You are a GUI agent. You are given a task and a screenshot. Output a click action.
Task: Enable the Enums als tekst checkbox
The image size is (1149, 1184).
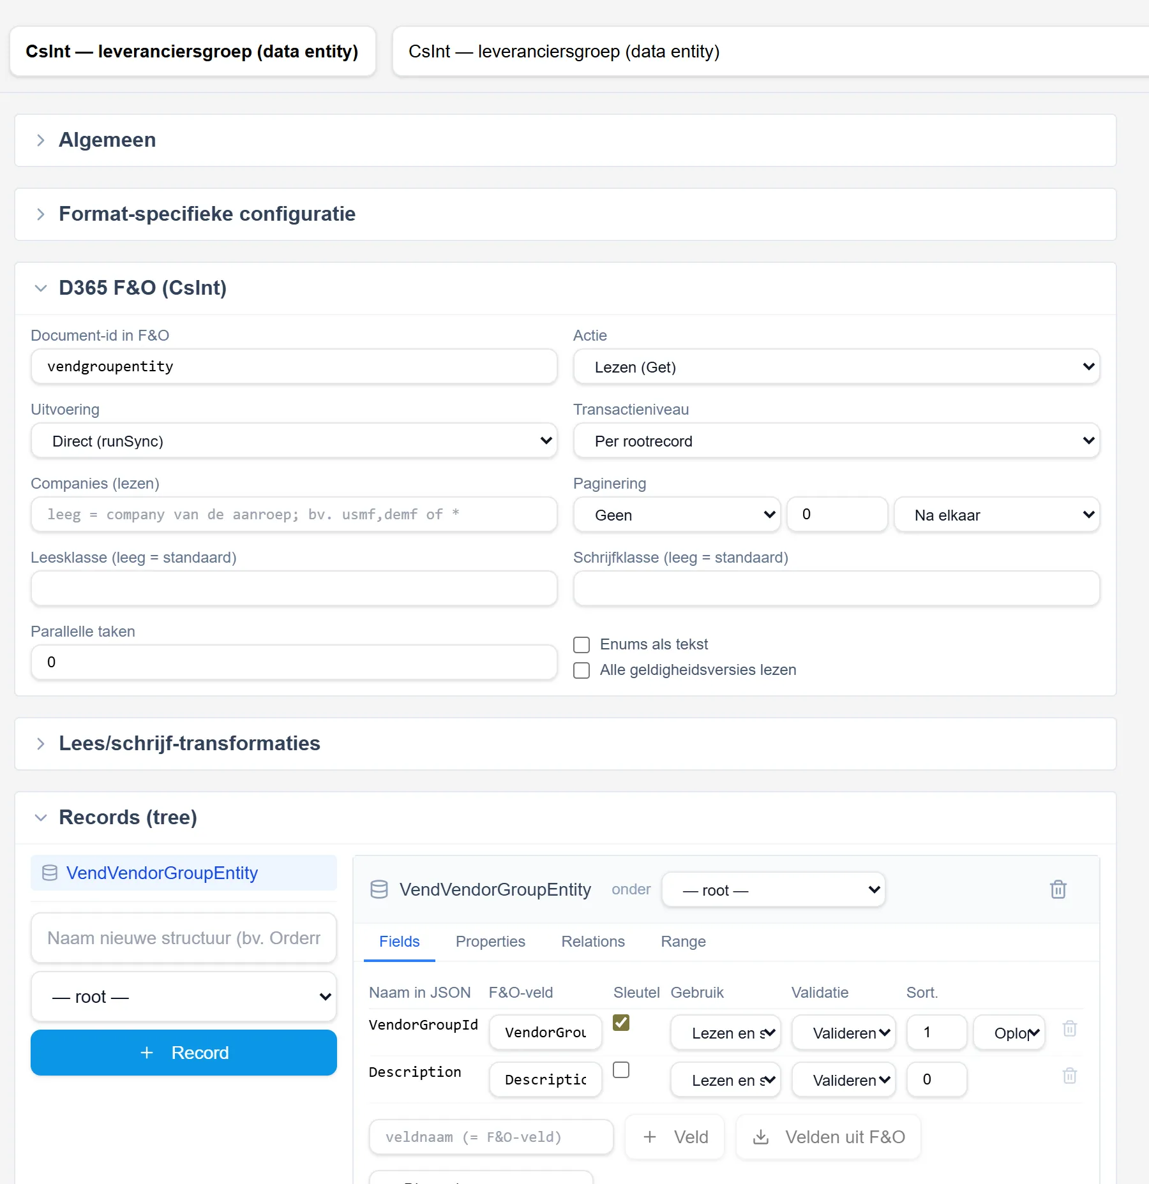coord(582,645)
